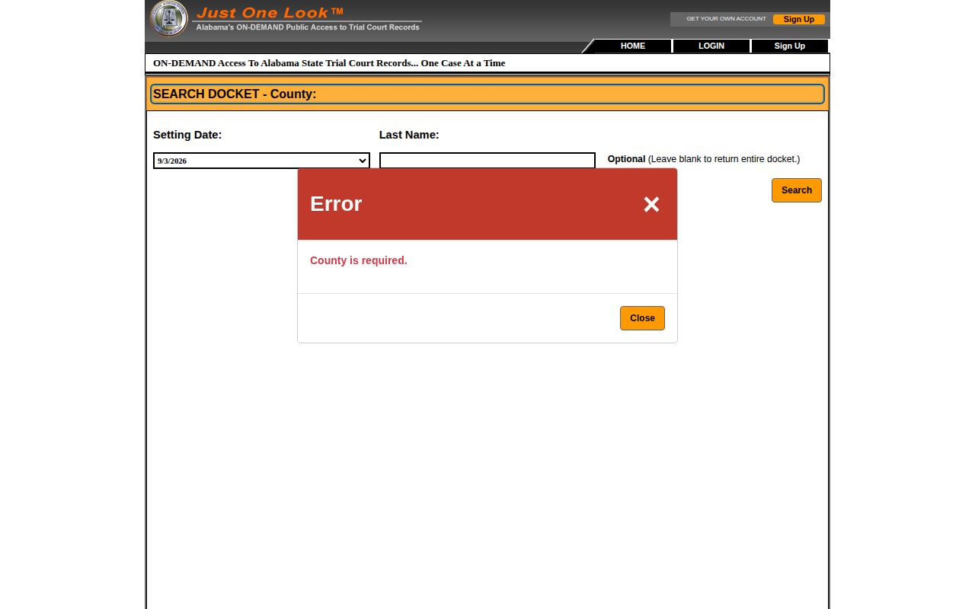Go to the HOME menu item
This screenshot has width=975, height=609.
point(633,46)
